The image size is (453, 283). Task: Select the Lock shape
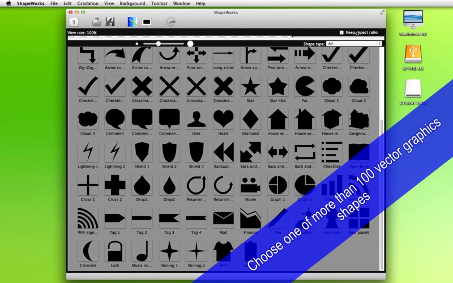[x=115, y=251]
